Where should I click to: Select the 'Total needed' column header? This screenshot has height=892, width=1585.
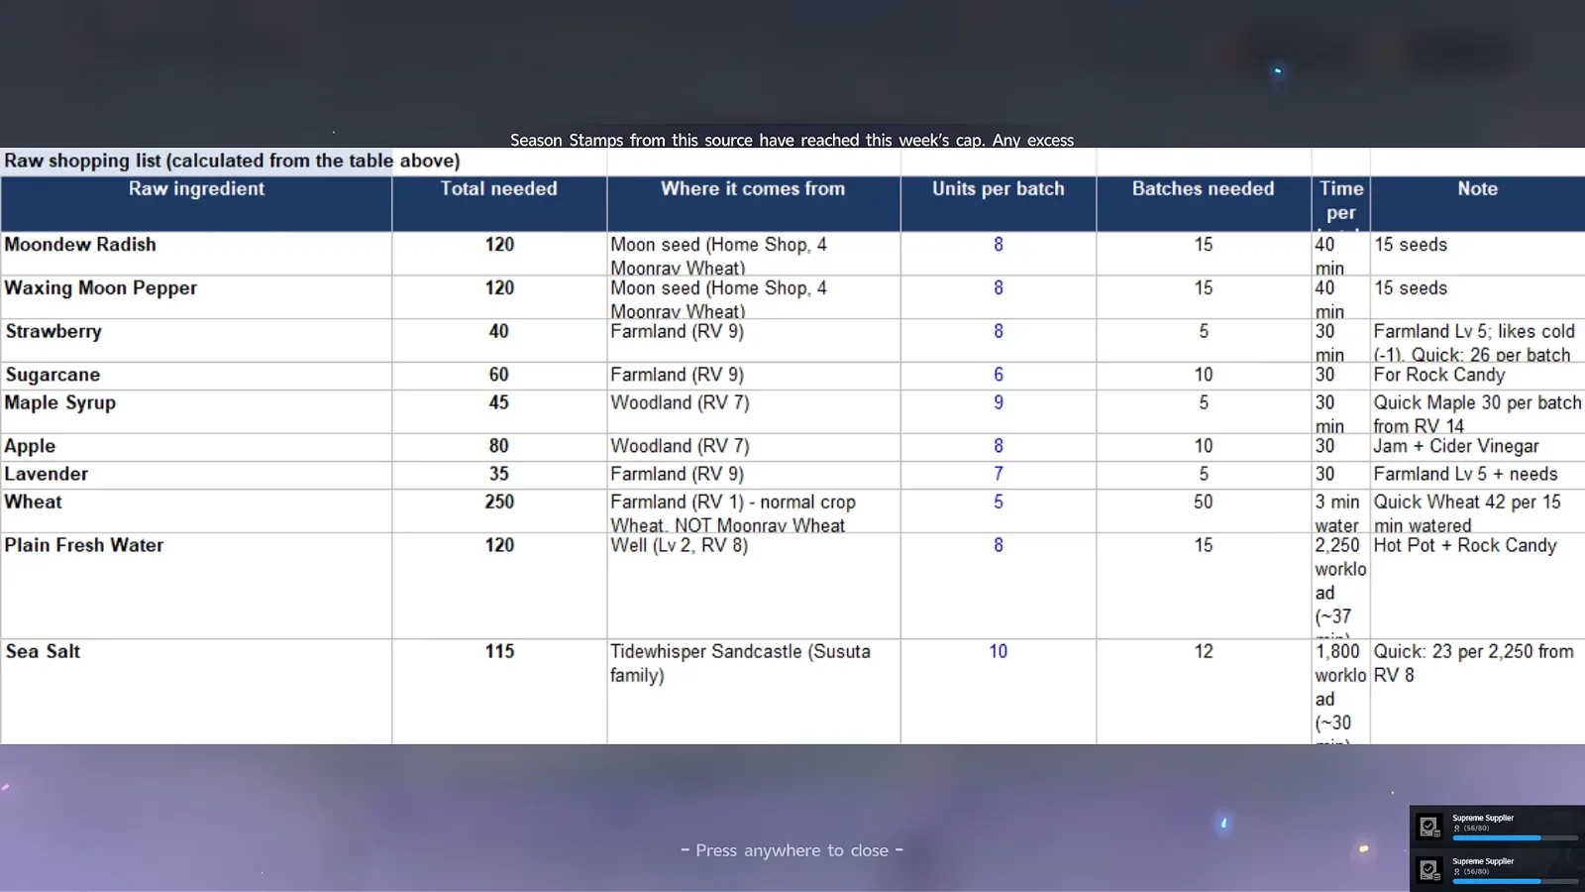499,204
